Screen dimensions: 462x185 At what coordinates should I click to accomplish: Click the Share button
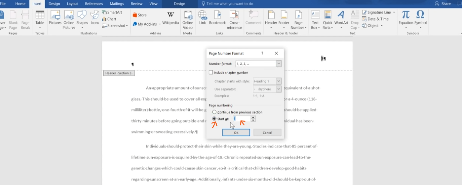click(x=443, y=4)
